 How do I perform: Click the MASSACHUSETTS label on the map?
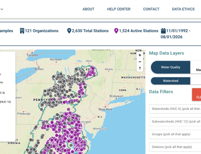pyautogui.click(x=133, y=78)
